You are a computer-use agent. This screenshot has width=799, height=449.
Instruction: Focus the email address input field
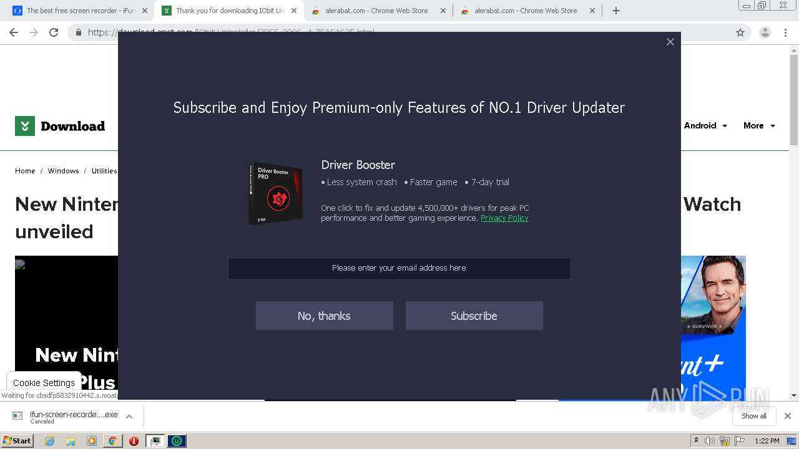[399, 268]
